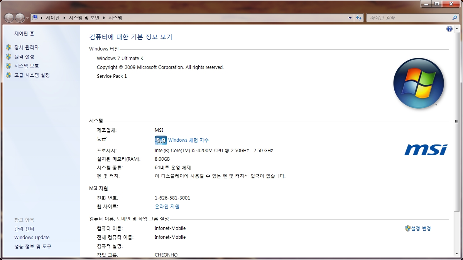Click the 컴퓨터에 대한 기본 정보 보기 heading
Image resolution: width=463 pixels, height=260 pixels.
point(131,37)
